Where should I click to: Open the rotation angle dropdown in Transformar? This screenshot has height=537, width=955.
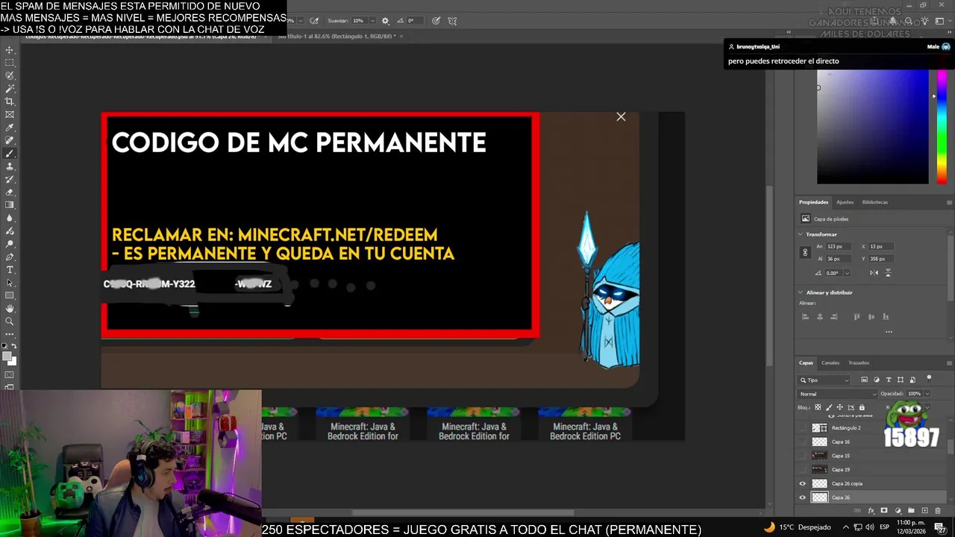[x=848, y=273]
